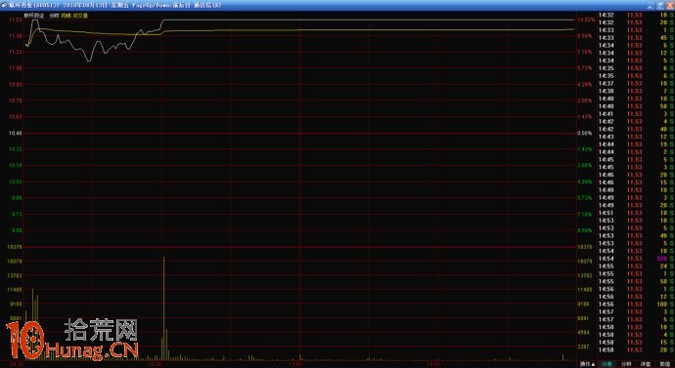Select the 成交量 legend label
The height and width of the screenshot is (368, 675).
[x=80, y=16]
